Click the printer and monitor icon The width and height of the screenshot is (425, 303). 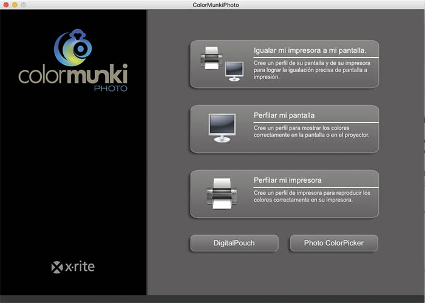pos(222,64)
